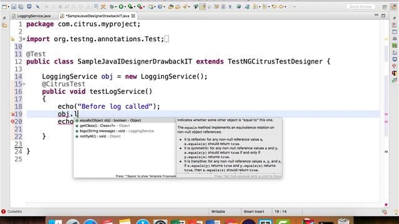Screen dimensions: 399x224
Task: Click the "Before log called" string
Action: [x=115, y=106]
